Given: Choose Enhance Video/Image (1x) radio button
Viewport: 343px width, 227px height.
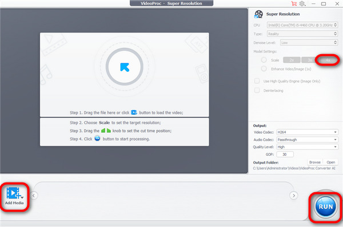Looking at the screenshot, I should (264, 69).
